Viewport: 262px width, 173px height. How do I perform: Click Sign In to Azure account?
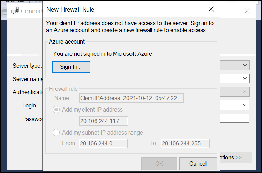pos(71,67)
